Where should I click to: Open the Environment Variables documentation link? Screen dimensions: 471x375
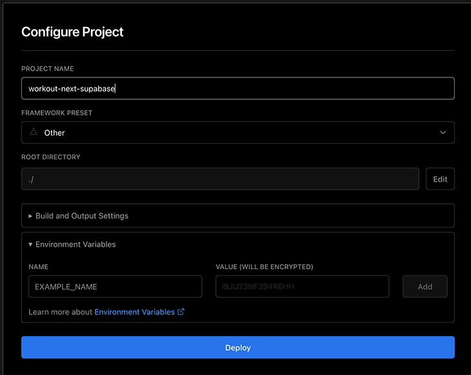(134, 312)
